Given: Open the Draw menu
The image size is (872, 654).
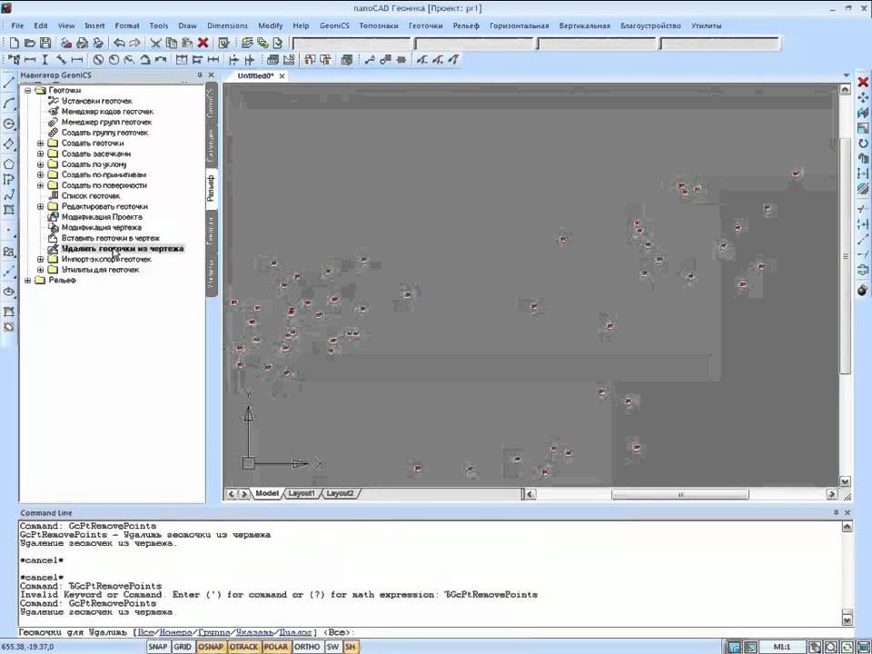Looking at the screenshot, I should [187, 25].
